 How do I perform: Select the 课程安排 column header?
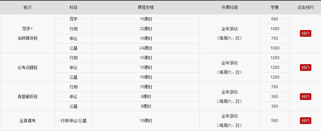pyautogui.click(x=146, y=8)
